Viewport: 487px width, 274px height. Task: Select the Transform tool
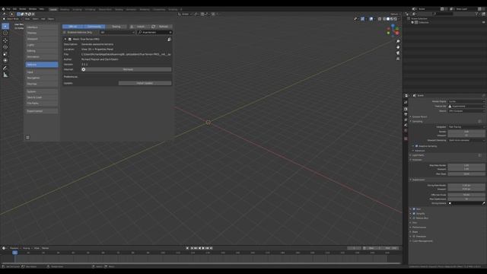click(x=5, y=61)
